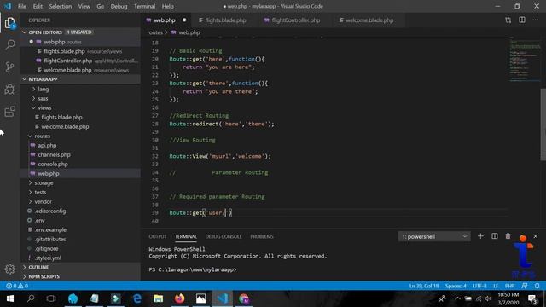Screen dimensions: 546x307
Task: Open the Extensions view
Action: tap(9, 112)
